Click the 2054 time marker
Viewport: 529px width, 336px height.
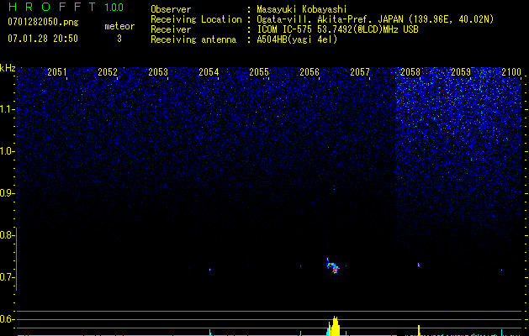209,72
